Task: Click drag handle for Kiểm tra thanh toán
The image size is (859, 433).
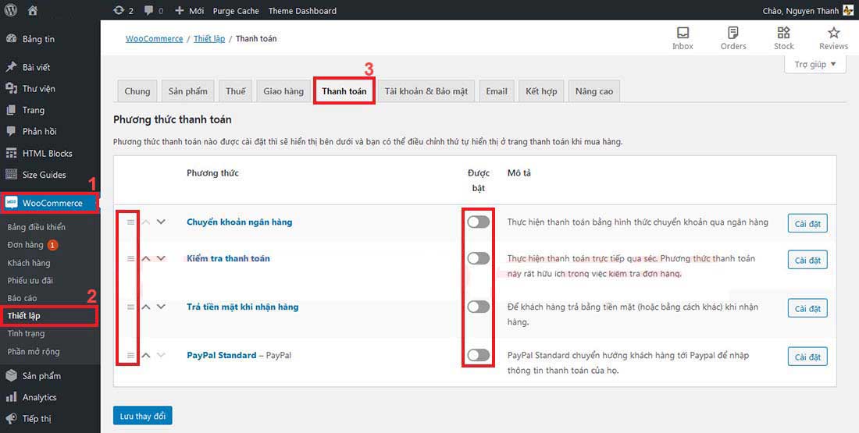Action: click(130, 258)
